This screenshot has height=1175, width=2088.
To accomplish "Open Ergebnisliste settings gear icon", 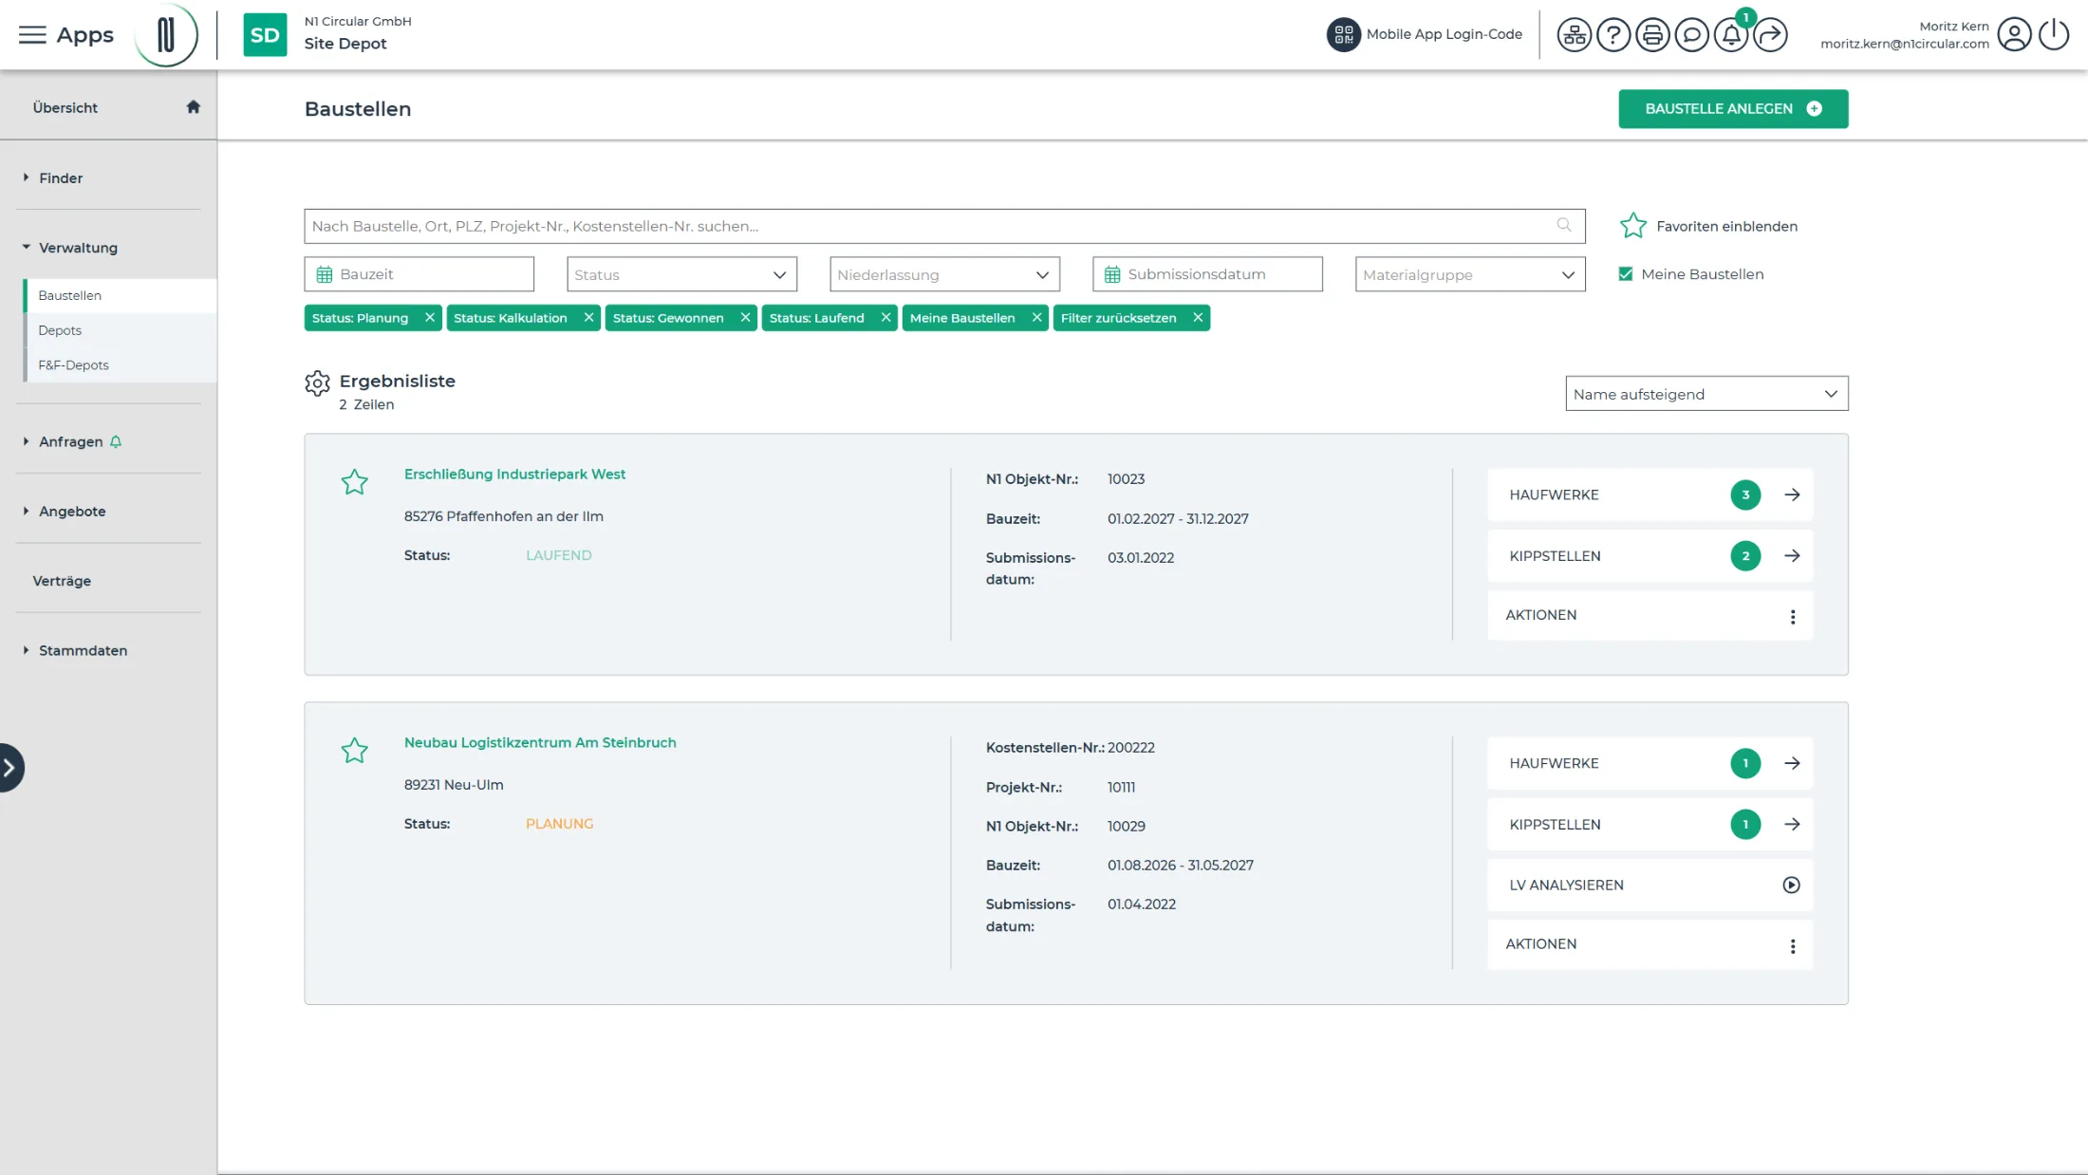I will [317, 382].
